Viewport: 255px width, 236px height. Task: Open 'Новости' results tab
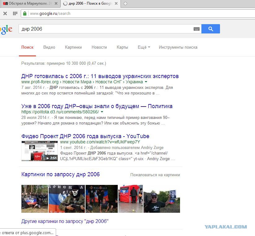(x=99, y=47)
